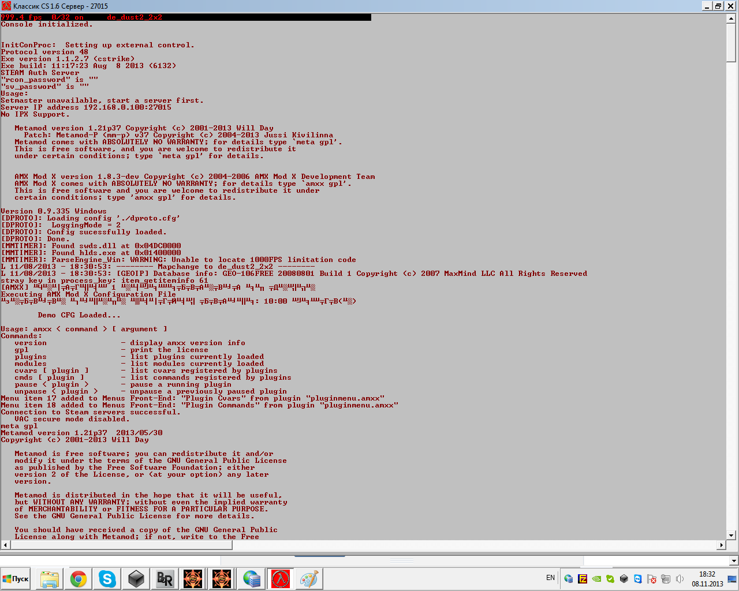Image resolution: width=739 pixels, height=591 pixels.
Task: Open the console command history dropdown
Action: point(734,560)
